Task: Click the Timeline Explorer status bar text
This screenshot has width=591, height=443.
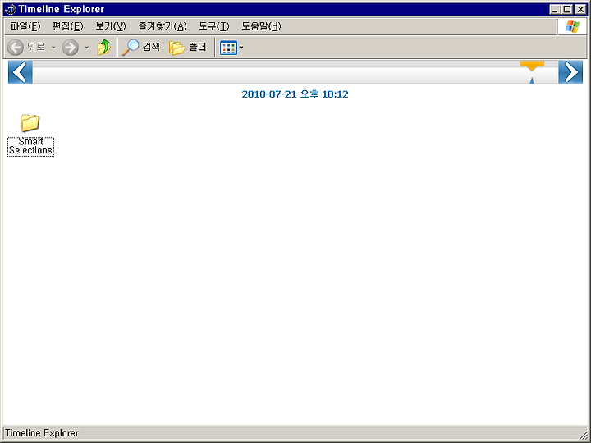Action: (42, 433)
